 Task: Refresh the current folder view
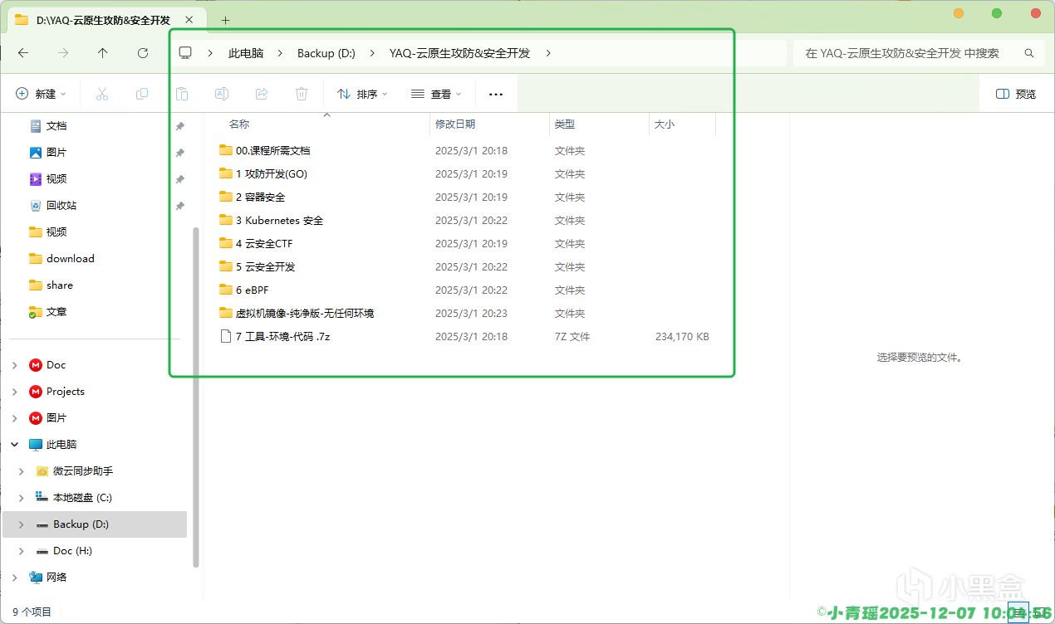point(143,52)
